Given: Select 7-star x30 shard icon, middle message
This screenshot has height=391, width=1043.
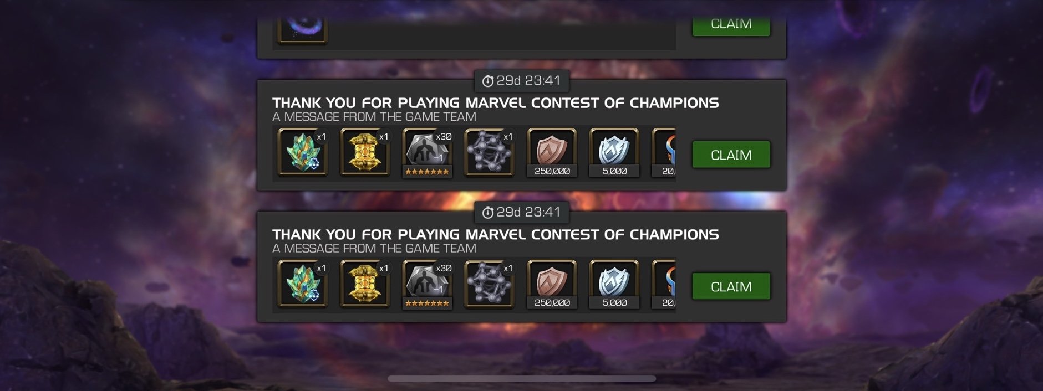Looking at the screenshot, I should pyautogui.click(x=427, y=153).
